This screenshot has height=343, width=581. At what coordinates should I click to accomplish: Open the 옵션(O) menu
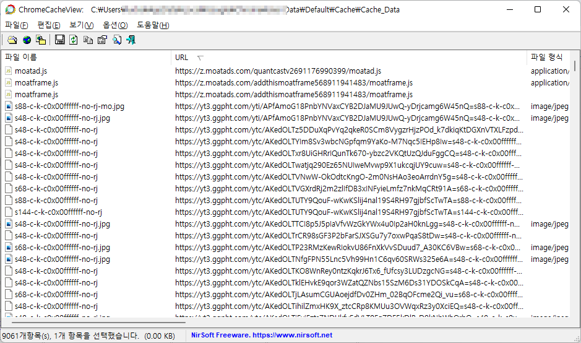coord(115,25)
